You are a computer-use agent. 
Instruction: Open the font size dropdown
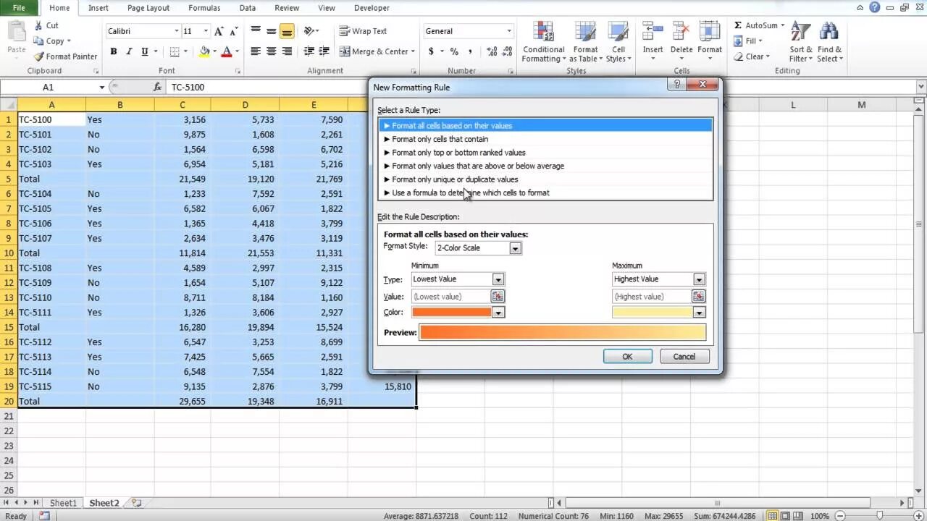pos(206,31)
